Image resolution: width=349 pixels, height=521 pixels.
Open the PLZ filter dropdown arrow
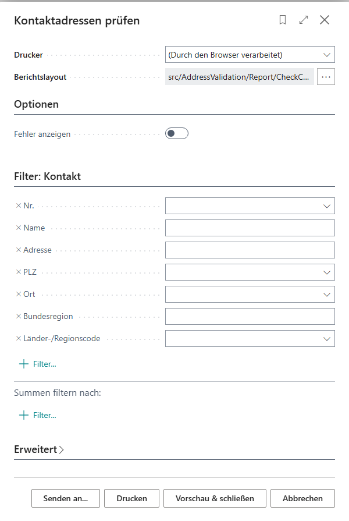coord(327,272)
